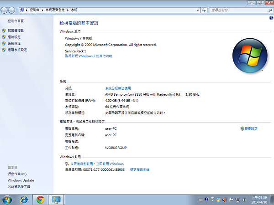Image resolution: width=274 pixels, height=205 pixels.
Task: Go to Control Panel Home (控制台首頁)
Action: [16, 21]
